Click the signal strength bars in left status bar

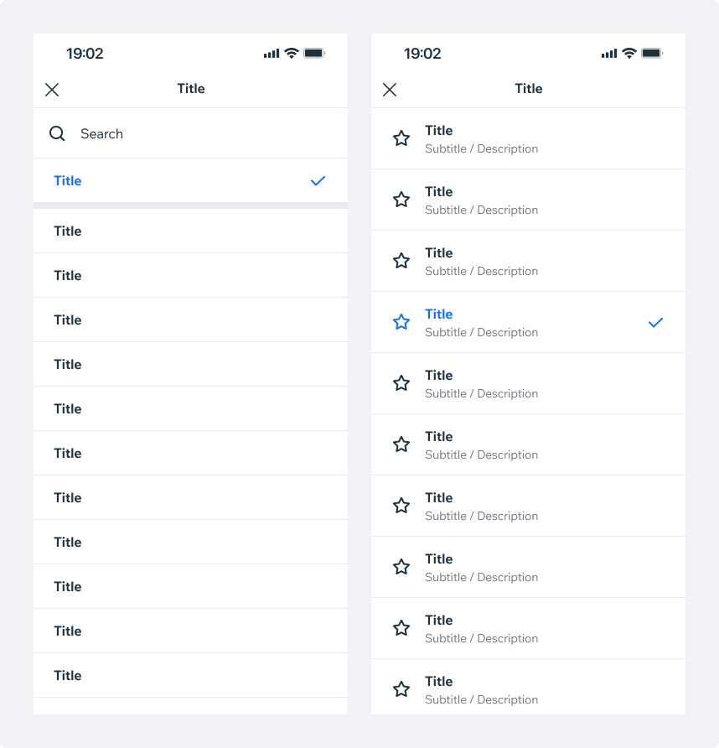[x=272, y=54]
